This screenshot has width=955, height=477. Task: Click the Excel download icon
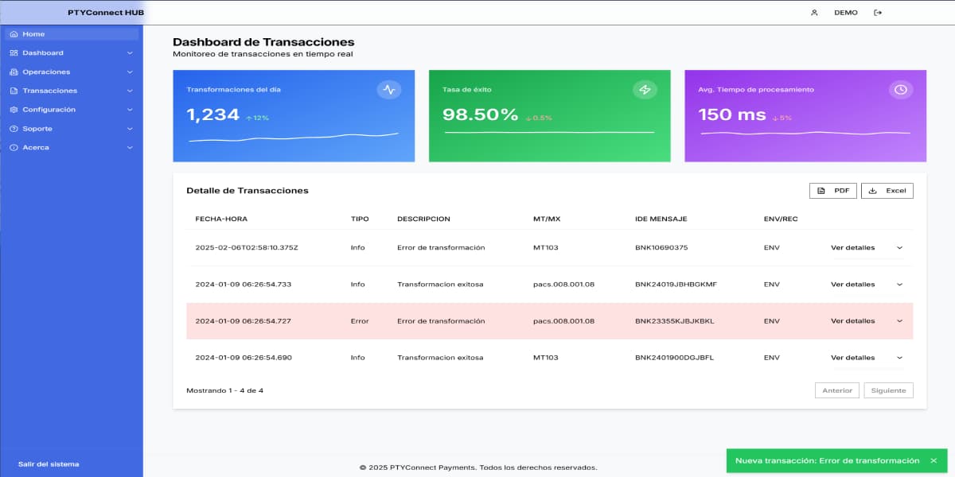pyautogui.click(x=873, y=191)
